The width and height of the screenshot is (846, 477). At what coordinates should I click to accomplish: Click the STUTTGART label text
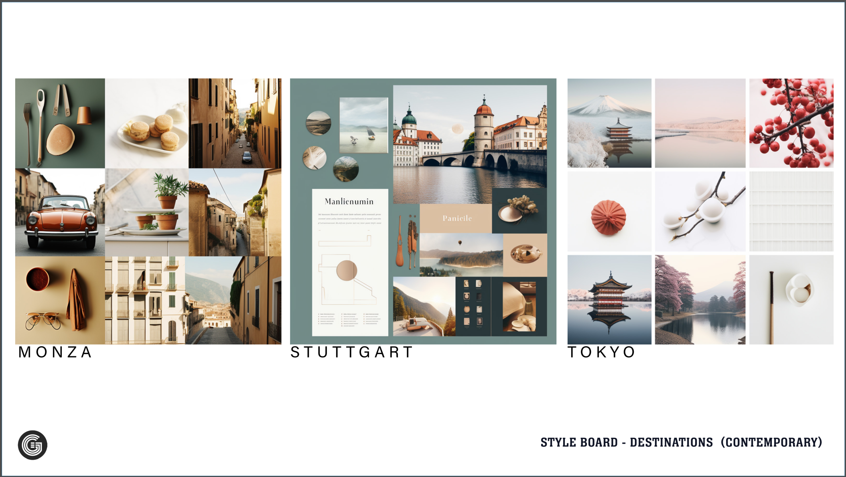(x=351, y=352)
